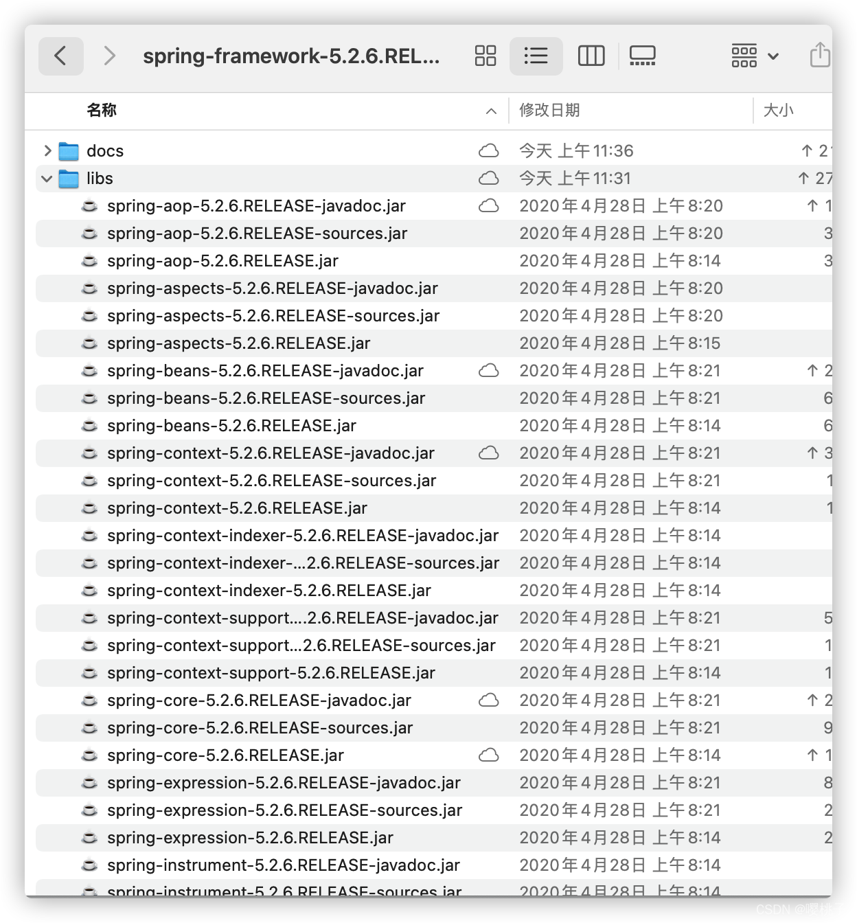This screenshot has width=857, height=923.
Task: Select spring-aspects-5.2.6.RELEASE-sources.jar
Action: click(273, 316)
